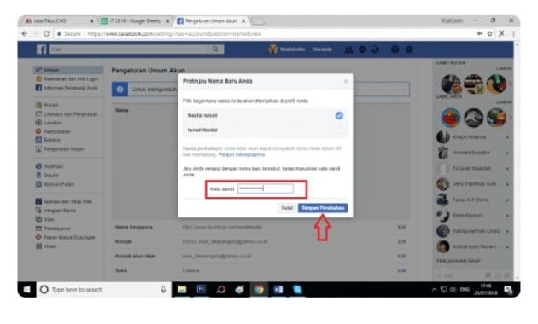The image size is (538, 324).
Task: Open the Messenger messages icon
Action: (x=362, y=49)
